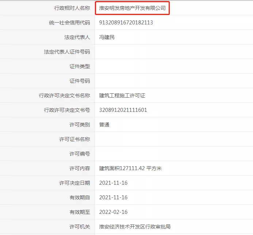Select the 有效期自 value 2021-11-16

[113, 197]
